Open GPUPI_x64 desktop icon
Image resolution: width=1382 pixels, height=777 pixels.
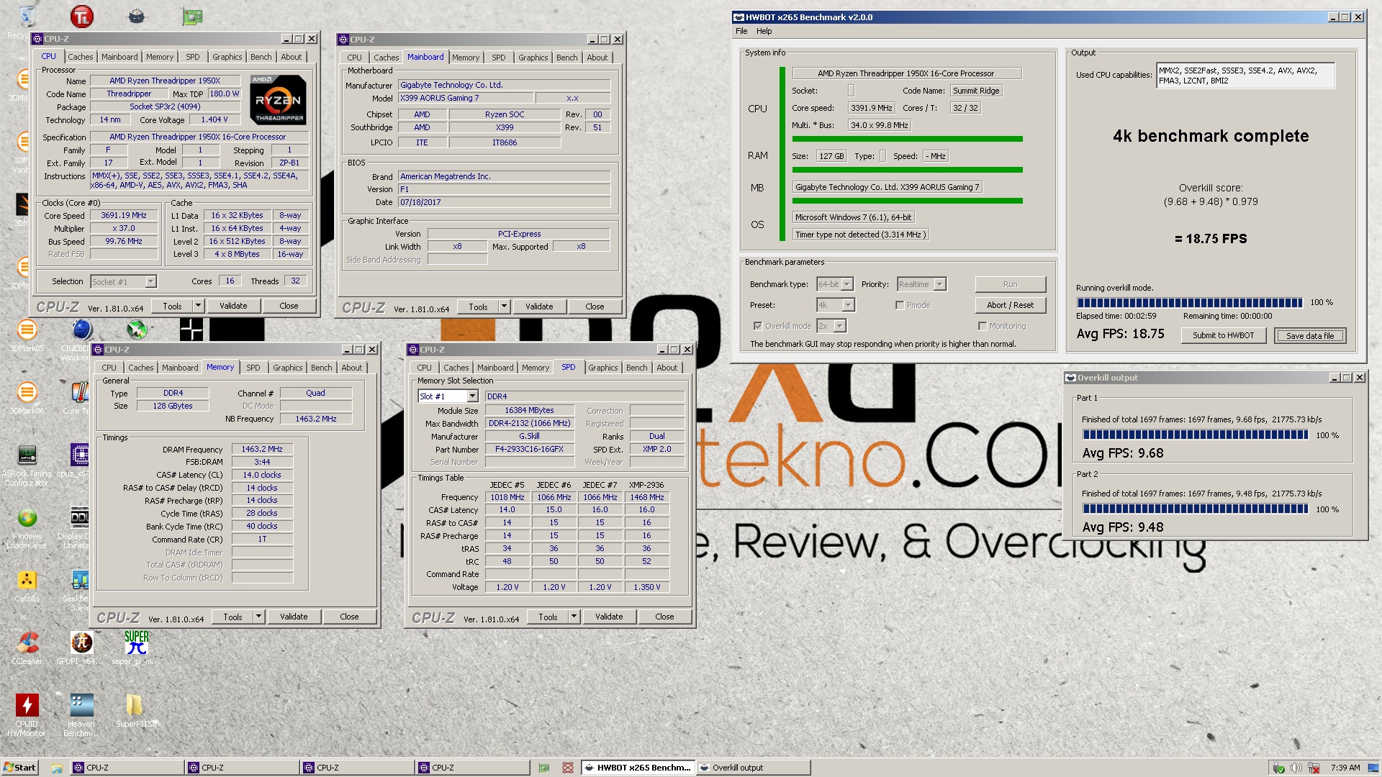81,648
